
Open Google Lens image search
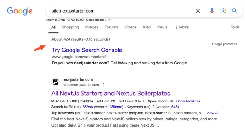tap(223, 11)
